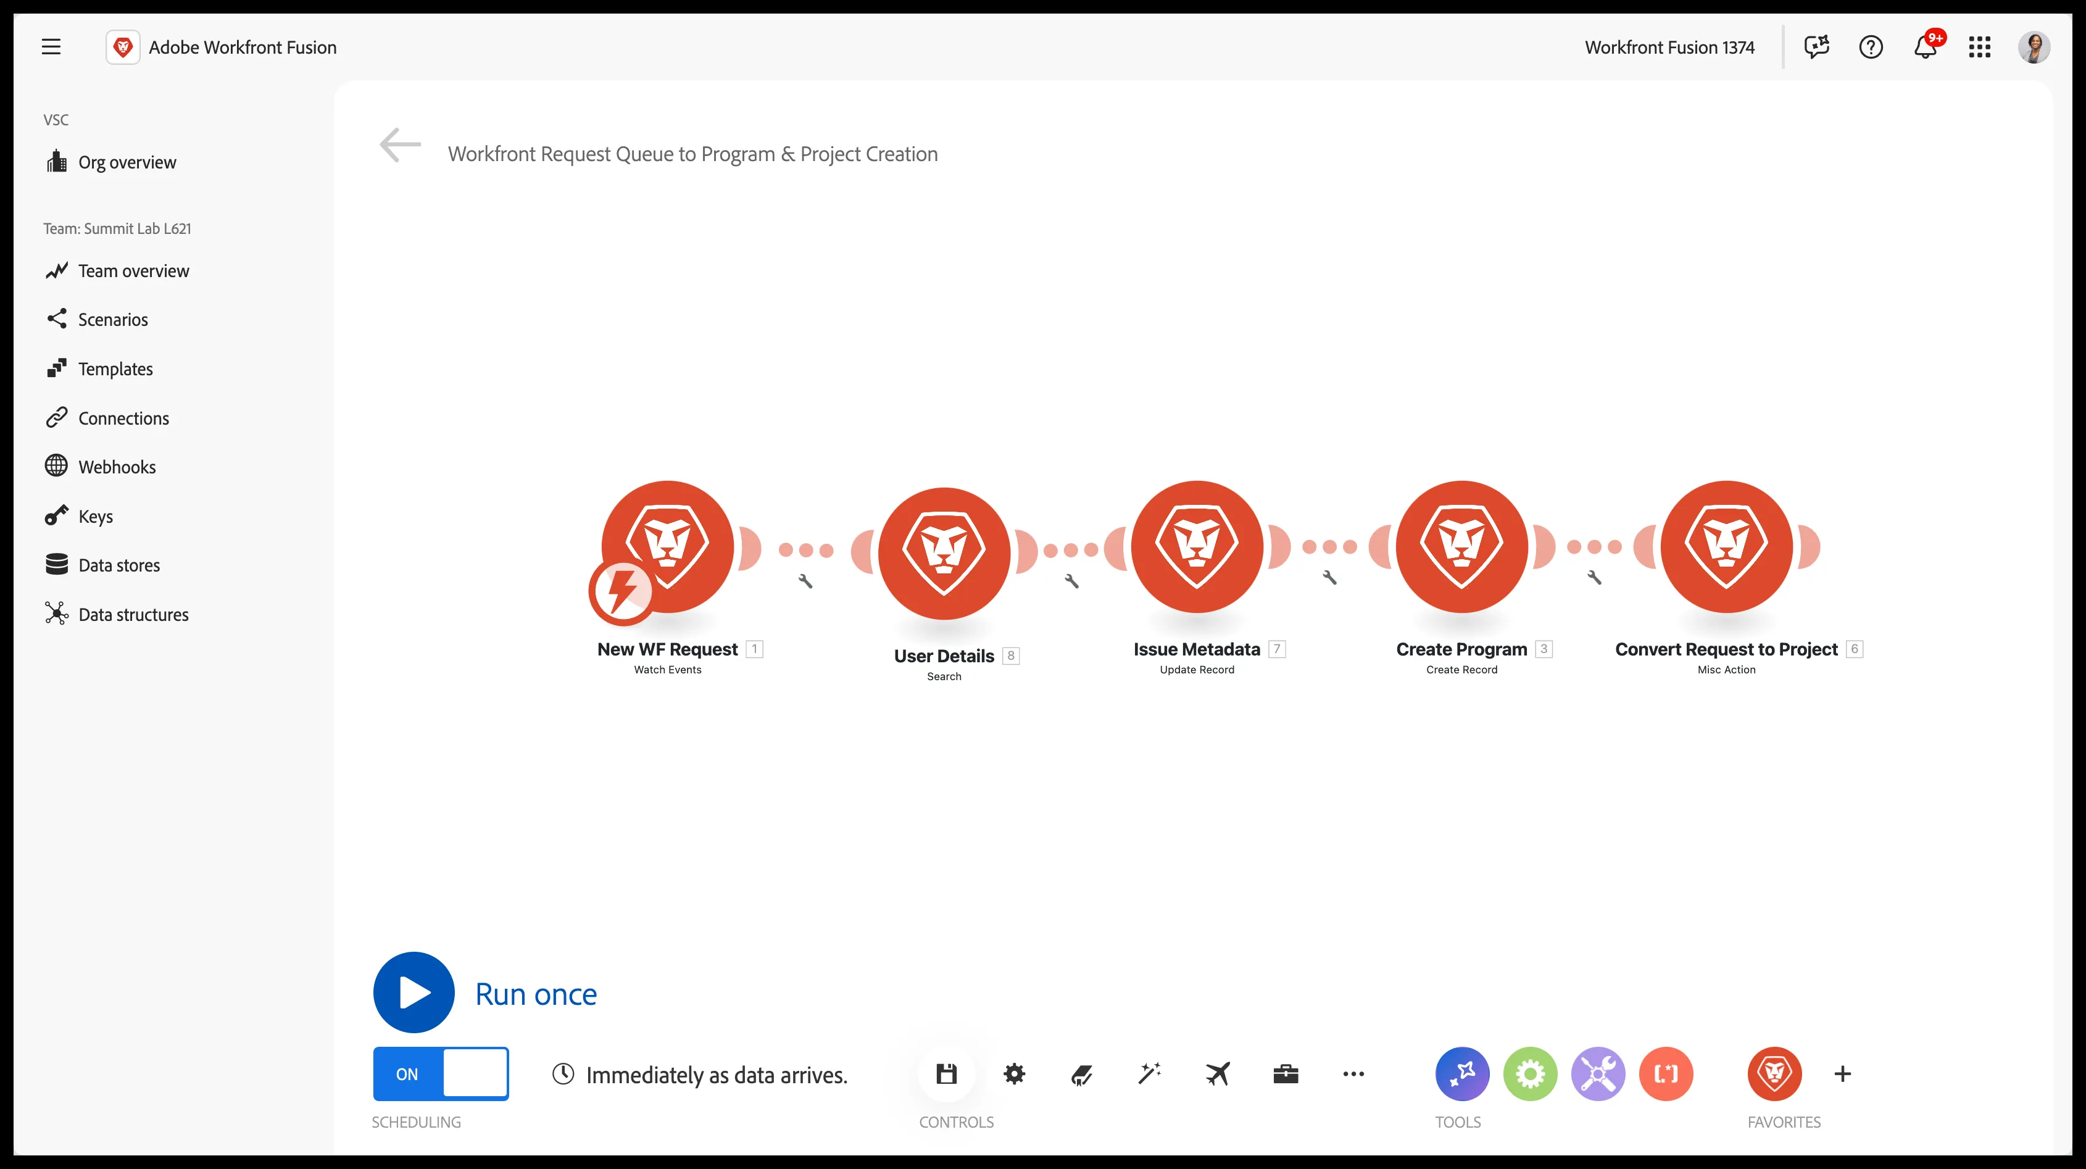Click wrench filter after User Details
The height and width of the screenshot is (1169, 2086).
click(1071, 581)
